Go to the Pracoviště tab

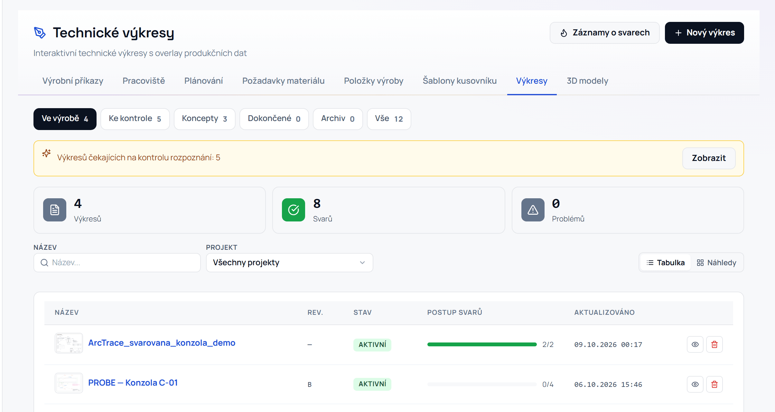click(144, 81)
